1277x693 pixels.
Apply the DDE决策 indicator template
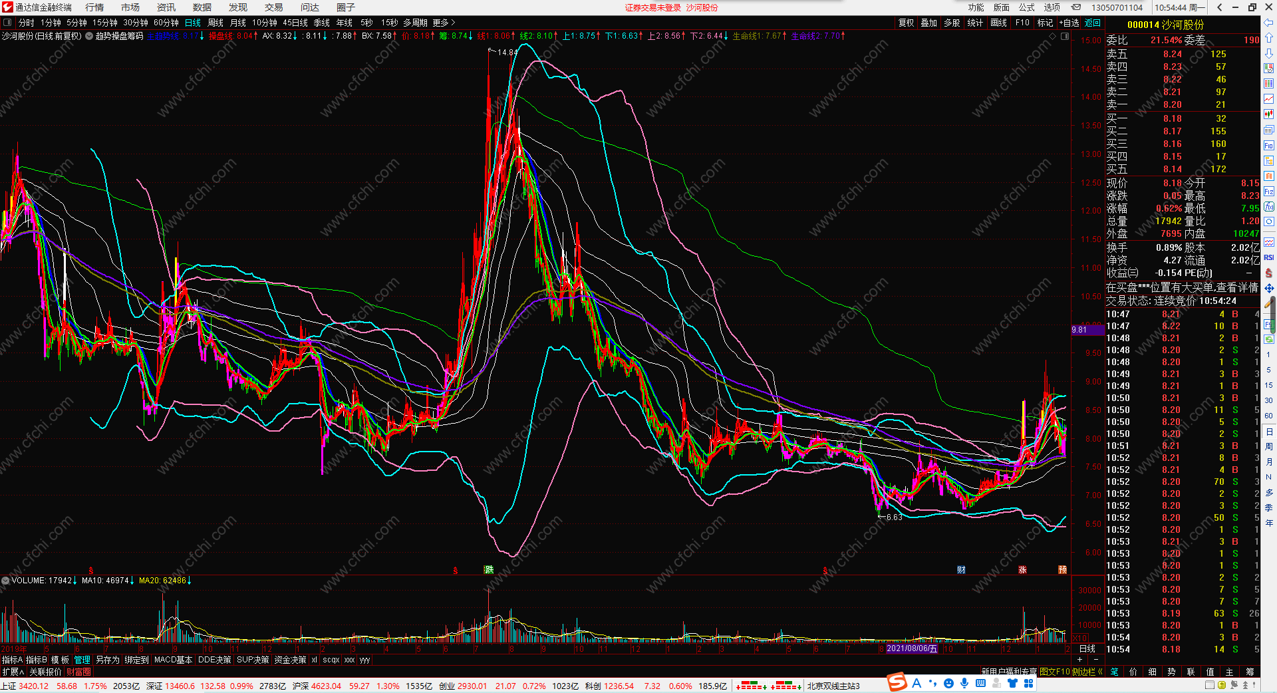click(214, 660)
